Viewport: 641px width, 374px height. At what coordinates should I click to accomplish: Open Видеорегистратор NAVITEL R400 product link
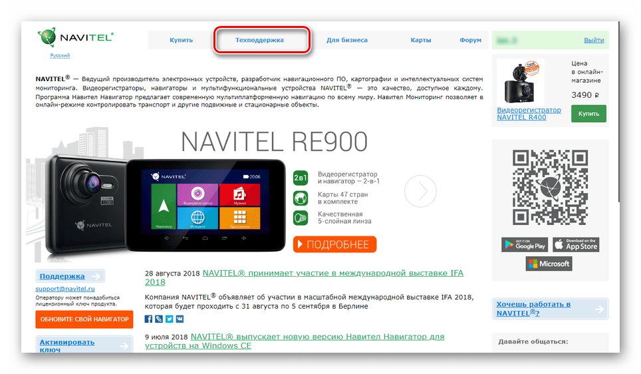(x=529, y=114)
